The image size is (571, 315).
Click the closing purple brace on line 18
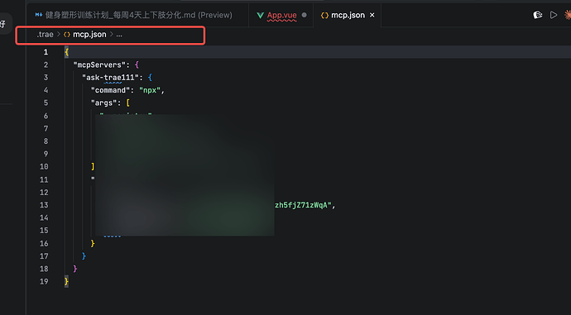(75, 269)
